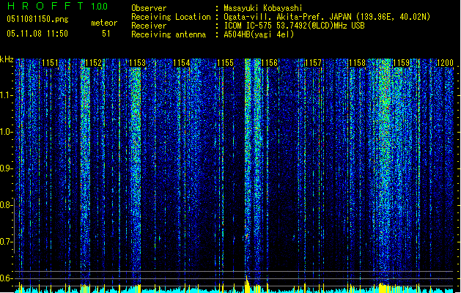Select the Receiving Location label

tap(171, 17)
